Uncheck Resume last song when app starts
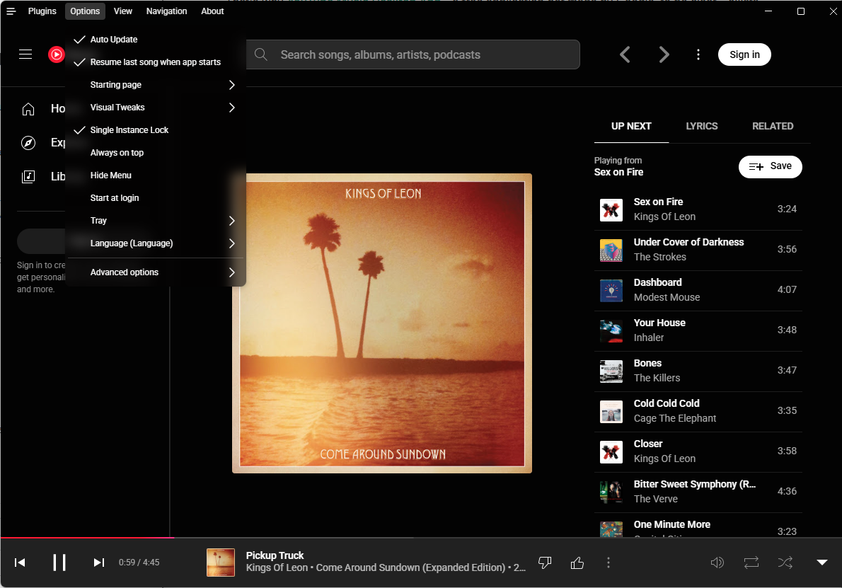The width and height of the screenshot is (842, 588). (x=155, y=62)
